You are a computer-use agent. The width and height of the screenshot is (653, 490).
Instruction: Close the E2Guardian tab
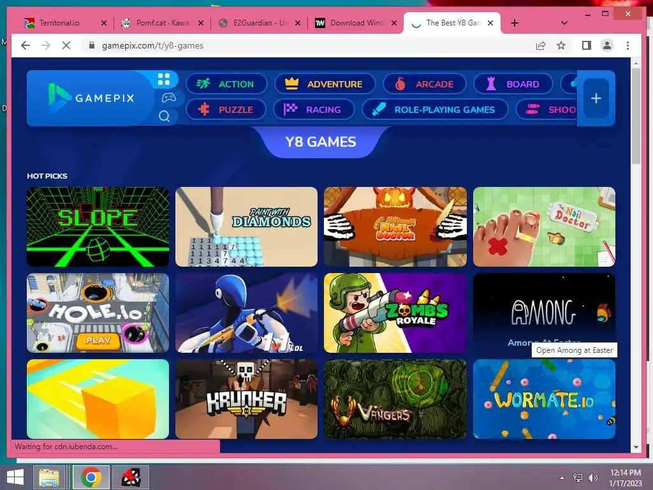[x=298, y=23]
